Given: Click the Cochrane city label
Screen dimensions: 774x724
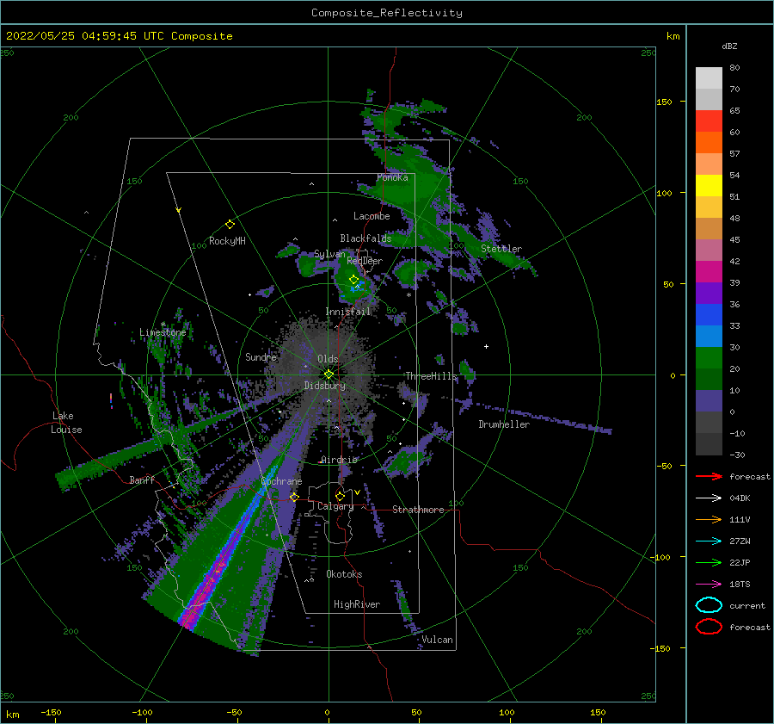Looking at the screenshot, I should pyautogui.click(x=281, y=481).
